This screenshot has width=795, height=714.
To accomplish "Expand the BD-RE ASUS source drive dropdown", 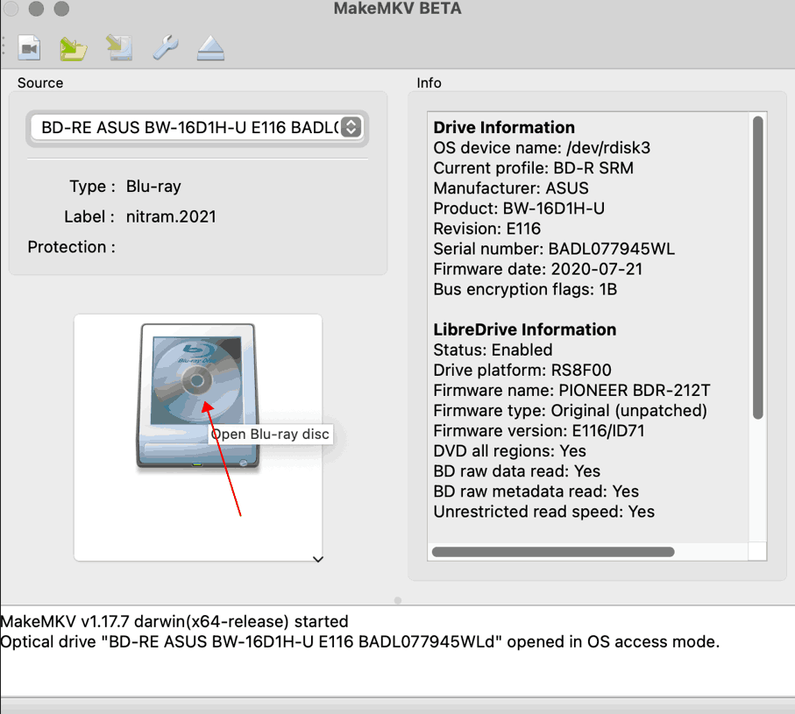I will [350, 127].
